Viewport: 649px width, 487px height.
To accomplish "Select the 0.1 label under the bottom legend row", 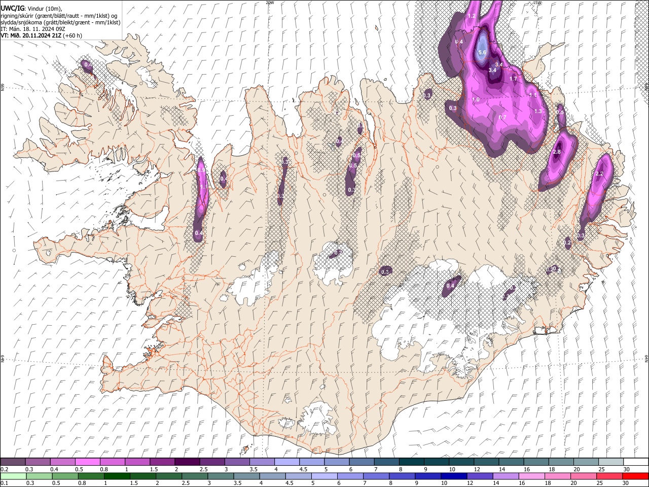I will tap(5, 483).
